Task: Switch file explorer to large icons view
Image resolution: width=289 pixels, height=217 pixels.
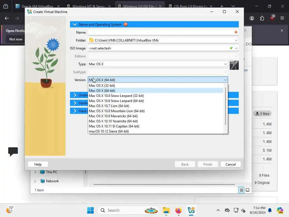Action: [248, 190]
